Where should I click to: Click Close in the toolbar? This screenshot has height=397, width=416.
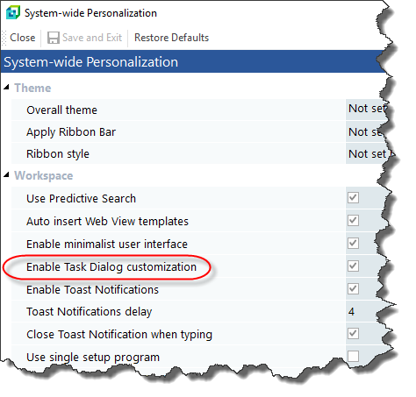[x=23, y=38]
